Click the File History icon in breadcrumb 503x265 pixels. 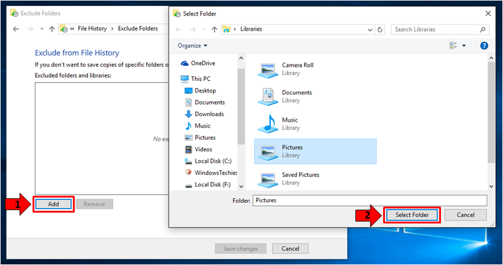(x=64, y=29)
